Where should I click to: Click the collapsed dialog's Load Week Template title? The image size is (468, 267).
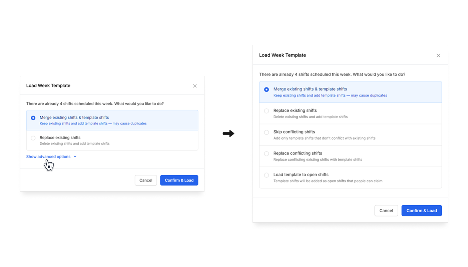[x=48, y=85]
